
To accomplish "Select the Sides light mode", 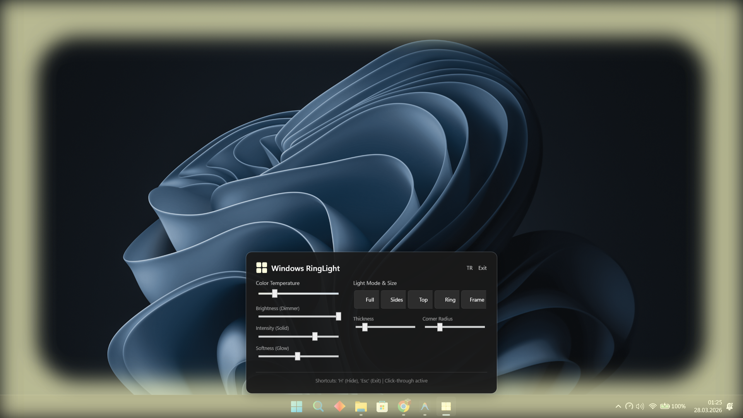I will coord(393,300).
